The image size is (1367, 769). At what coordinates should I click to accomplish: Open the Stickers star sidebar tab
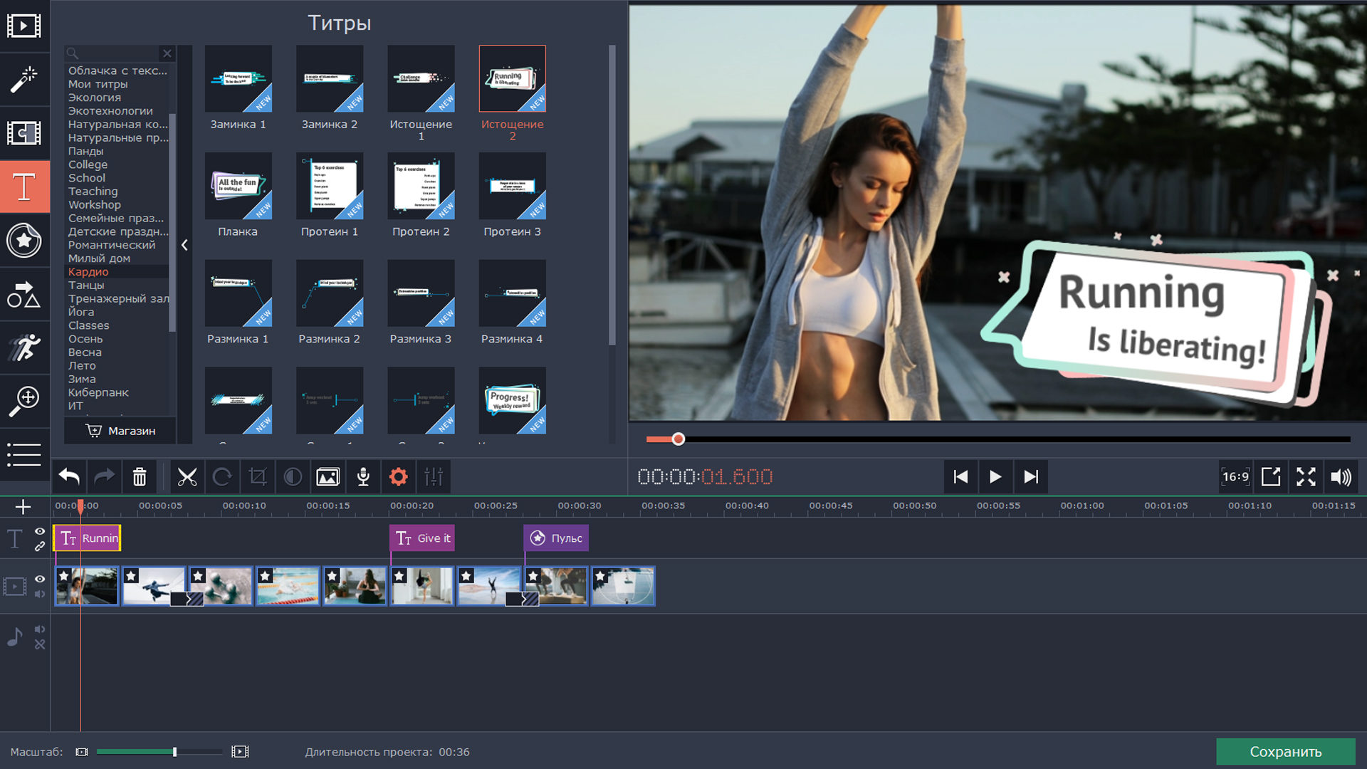(x=24, y=241)
